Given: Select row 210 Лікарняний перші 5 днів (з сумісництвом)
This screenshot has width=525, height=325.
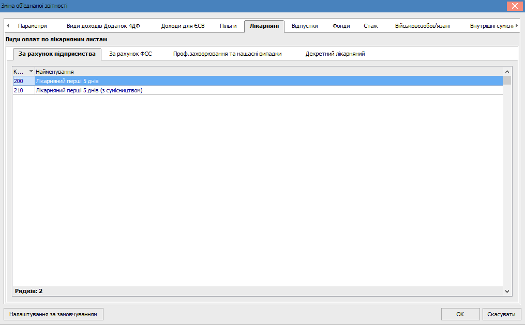Looking at the screenshot, I should (x=88, y=90).
